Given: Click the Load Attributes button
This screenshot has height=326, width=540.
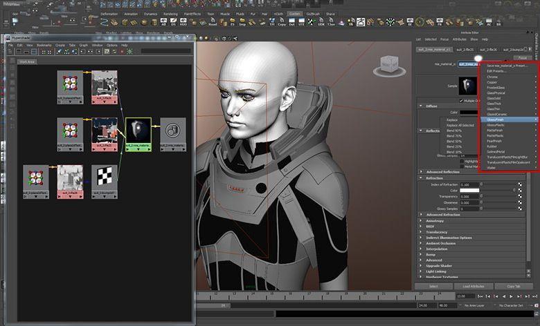Looking at the screenshot, I should point(473,286).
